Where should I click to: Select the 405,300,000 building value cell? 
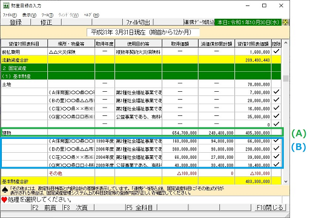coord(253,133)
